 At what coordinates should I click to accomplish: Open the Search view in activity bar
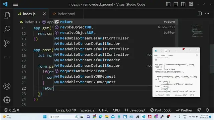click(x=7, y=29)
